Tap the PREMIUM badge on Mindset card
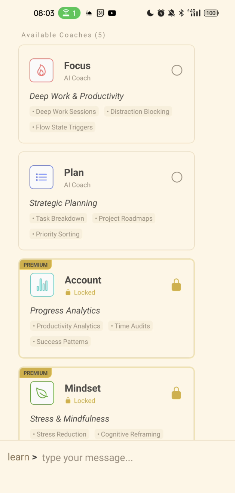Image resolution: width=235 pixels, height=493 pixels. (36, 373)
